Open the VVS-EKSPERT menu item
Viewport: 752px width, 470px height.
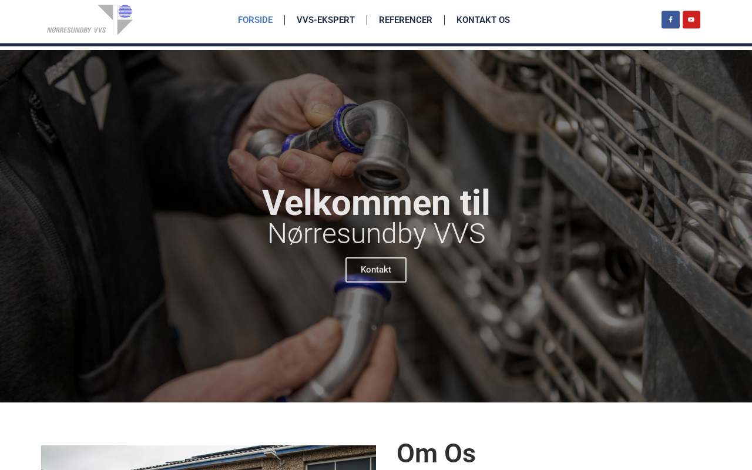(x=325, y=20)
